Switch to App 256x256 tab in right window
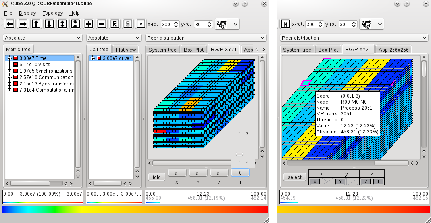 pyautogui.click(x=394, y=50)
